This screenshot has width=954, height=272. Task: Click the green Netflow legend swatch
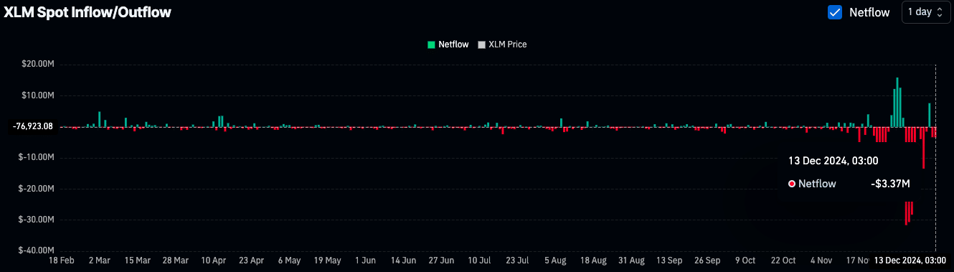pyautogui.click(x=431, y=44)
